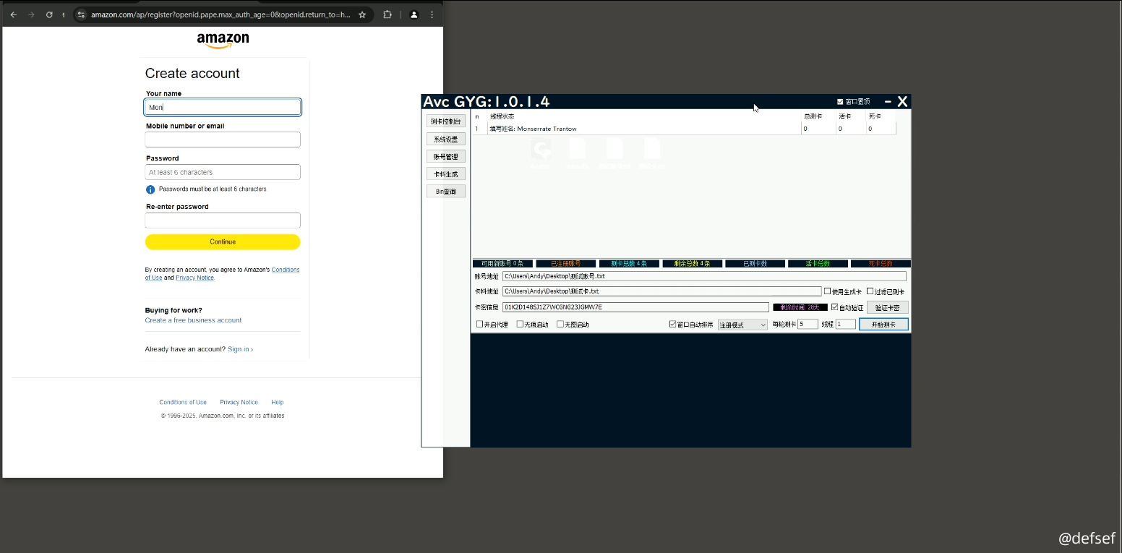Click the Amazon logo
This screenshot has width=1122, height=553.
coord(223,41)
